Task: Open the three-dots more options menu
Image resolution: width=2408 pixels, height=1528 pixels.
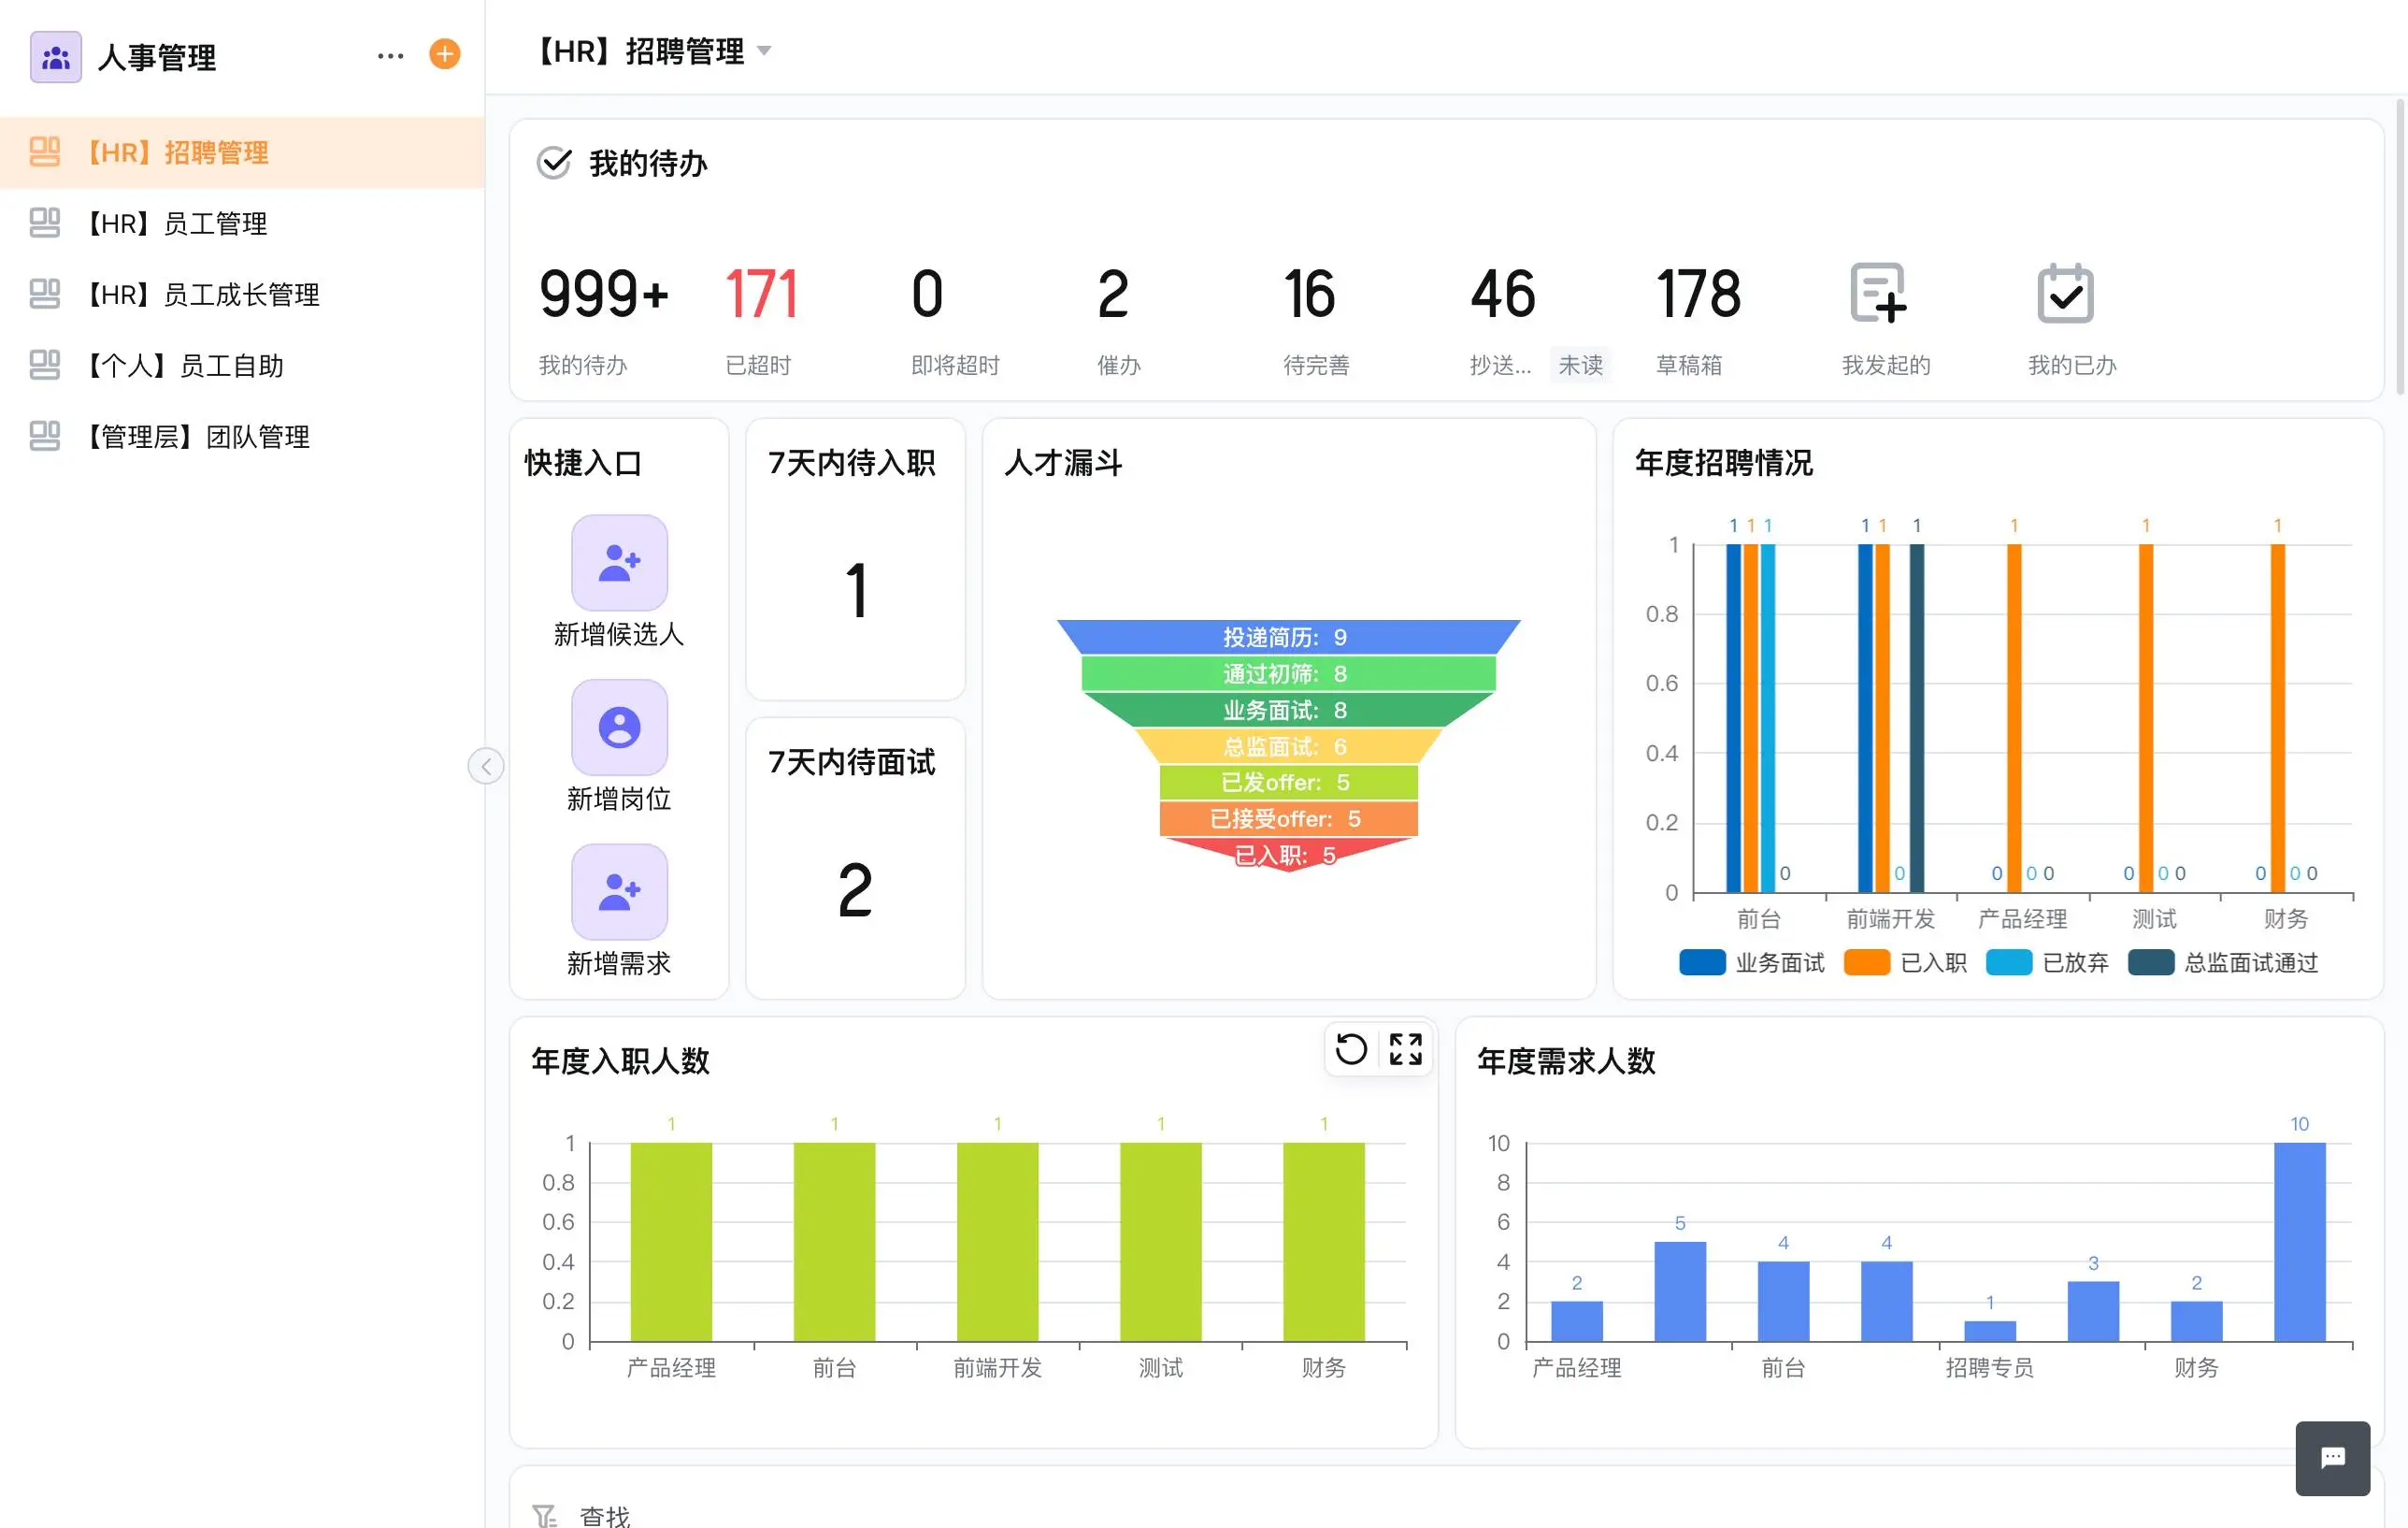Action: pyautogui.click(x=390, y=56)
